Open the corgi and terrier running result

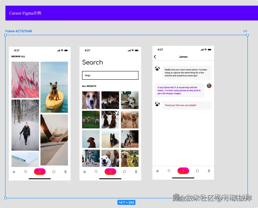point(130,120)
